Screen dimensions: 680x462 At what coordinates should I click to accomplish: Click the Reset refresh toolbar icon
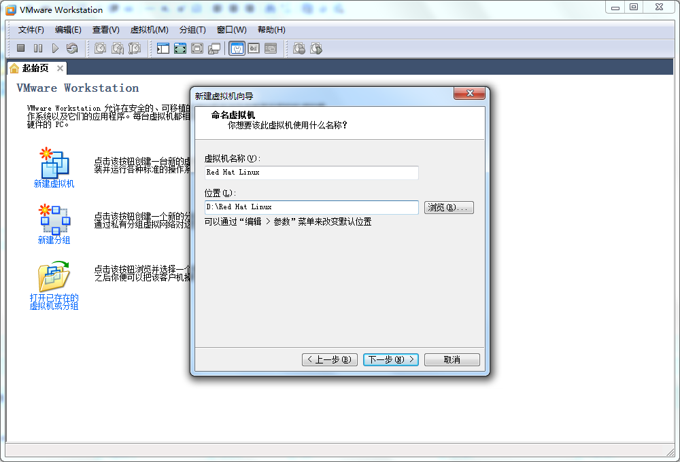[x=73, y=48]
